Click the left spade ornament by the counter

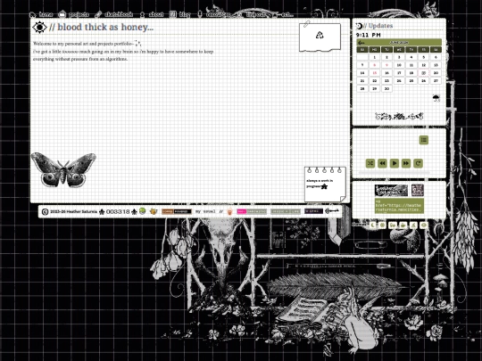pos(102,212)
